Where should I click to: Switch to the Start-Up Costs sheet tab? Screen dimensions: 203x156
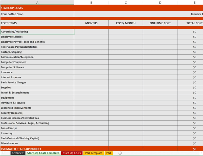72,153
